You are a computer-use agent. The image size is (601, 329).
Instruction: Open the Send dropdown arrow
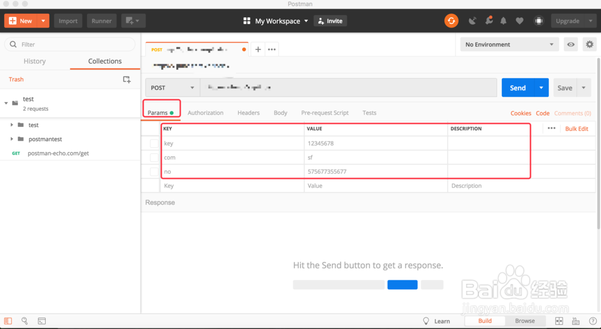click(542, 88)
